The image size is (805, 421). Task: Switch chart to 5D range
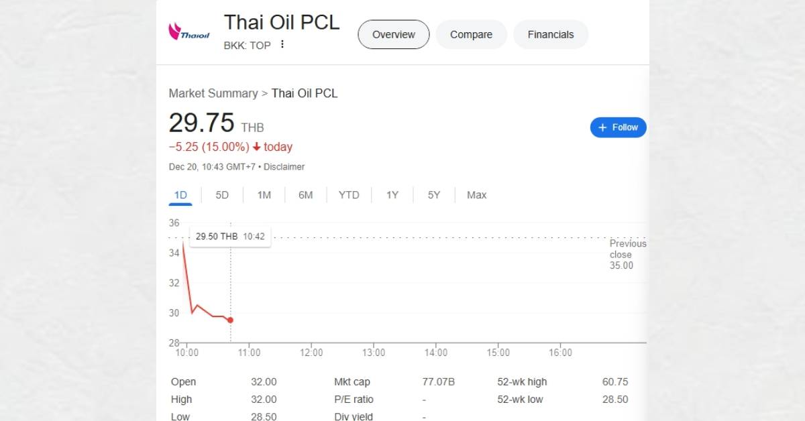coord(222,195)
